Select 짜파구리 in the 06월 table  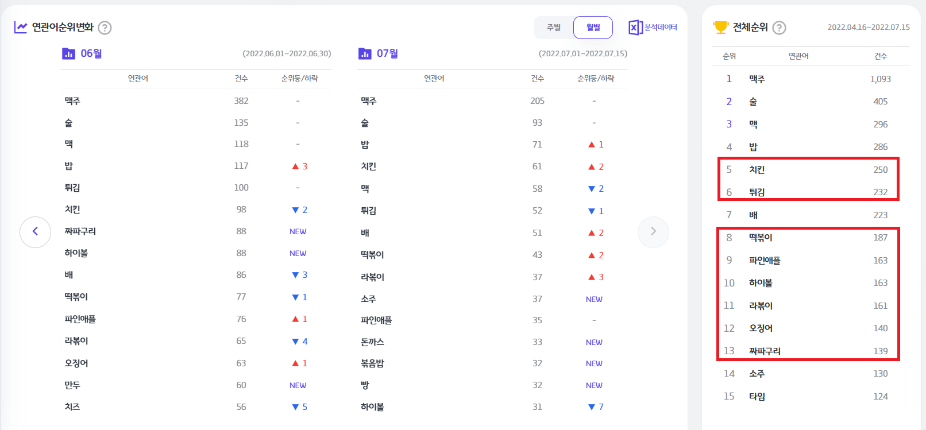pos(80,231)
